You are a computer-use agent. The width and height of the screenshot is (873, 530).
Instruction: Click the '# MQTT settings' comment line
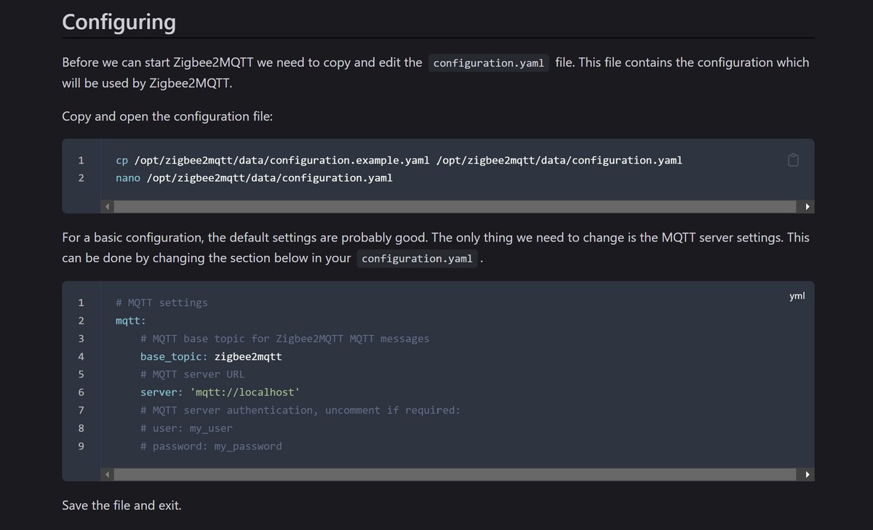point(162,302)
